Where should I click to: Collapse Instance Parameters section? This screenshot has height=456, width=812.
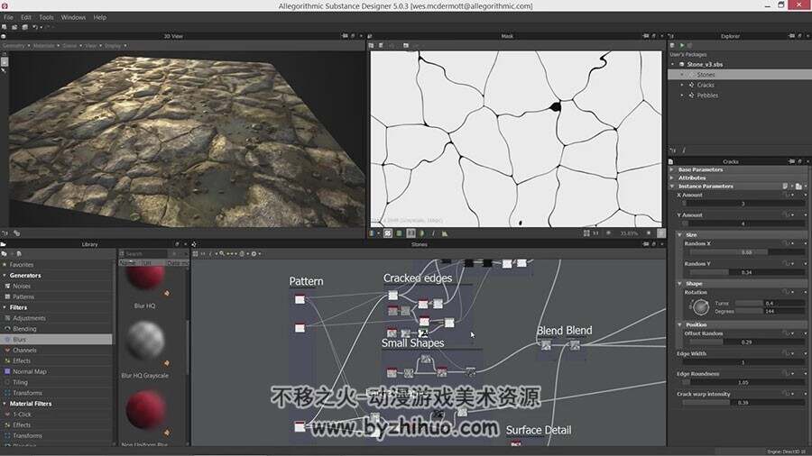click(672, 187)
